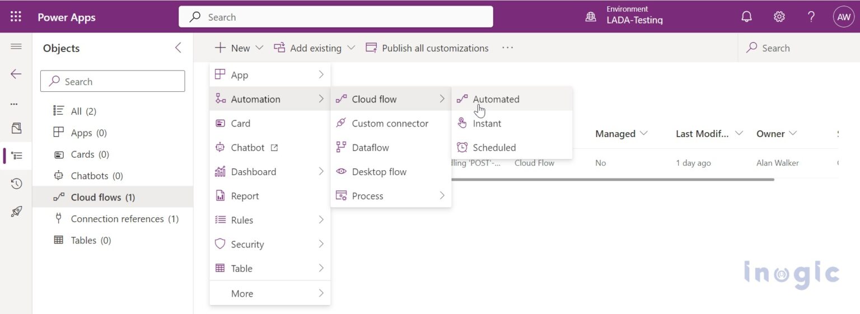
Task: Click the help question mark icon
Action: click(x=811, y=17)
